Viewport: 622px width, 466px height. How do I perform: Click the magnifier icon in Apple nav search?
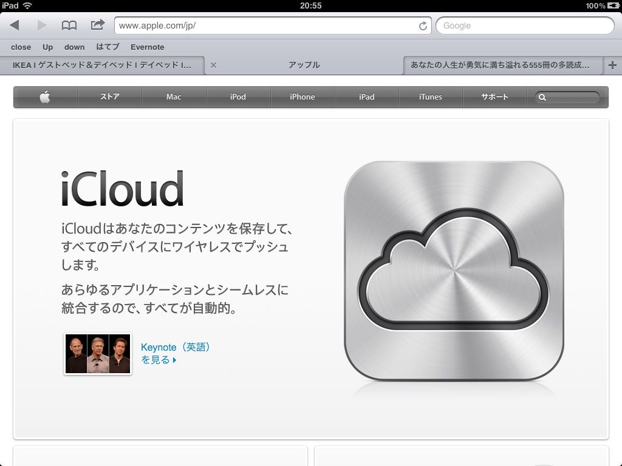[542, 97]
